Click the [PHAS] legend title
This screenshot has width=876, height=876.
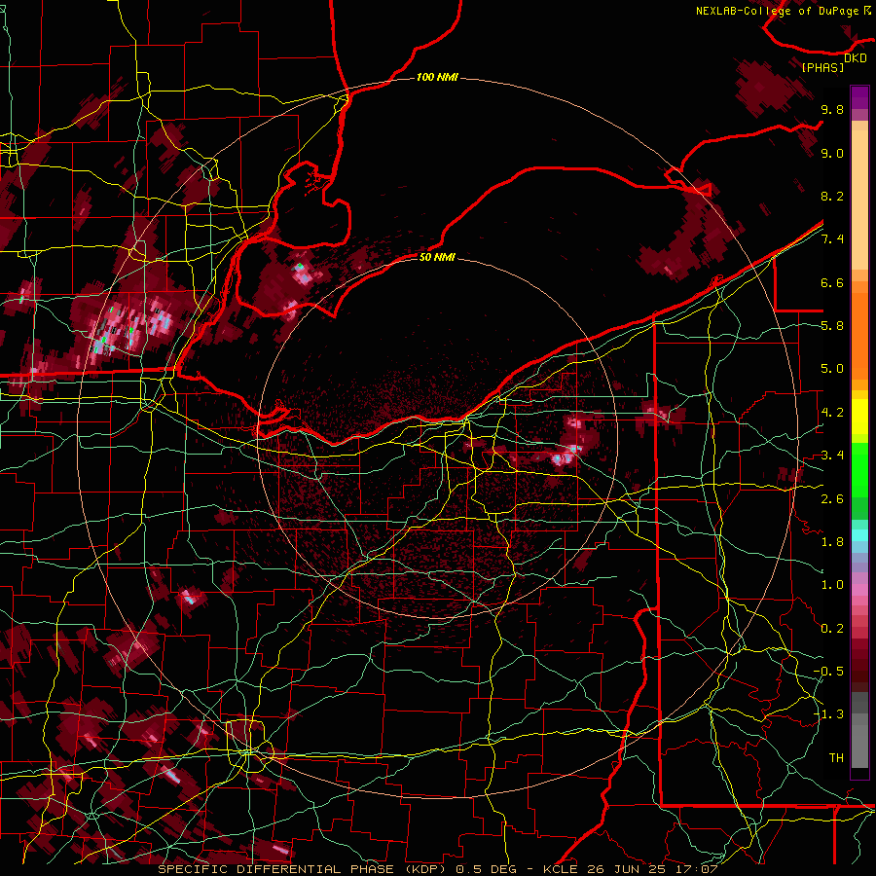(x=822, y=67)
